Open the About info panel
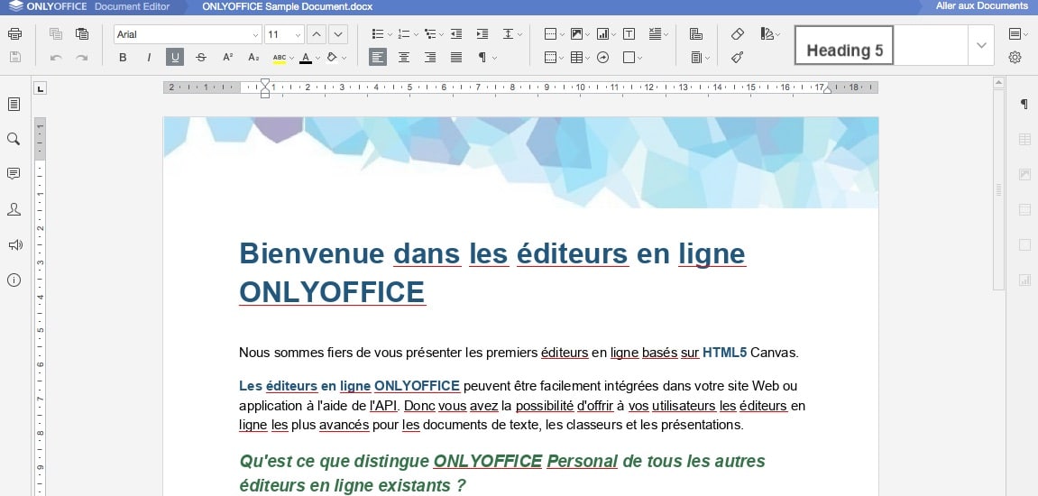Image resolution: width=1038 pixels, height=496 pixels. tap(14, 280)
